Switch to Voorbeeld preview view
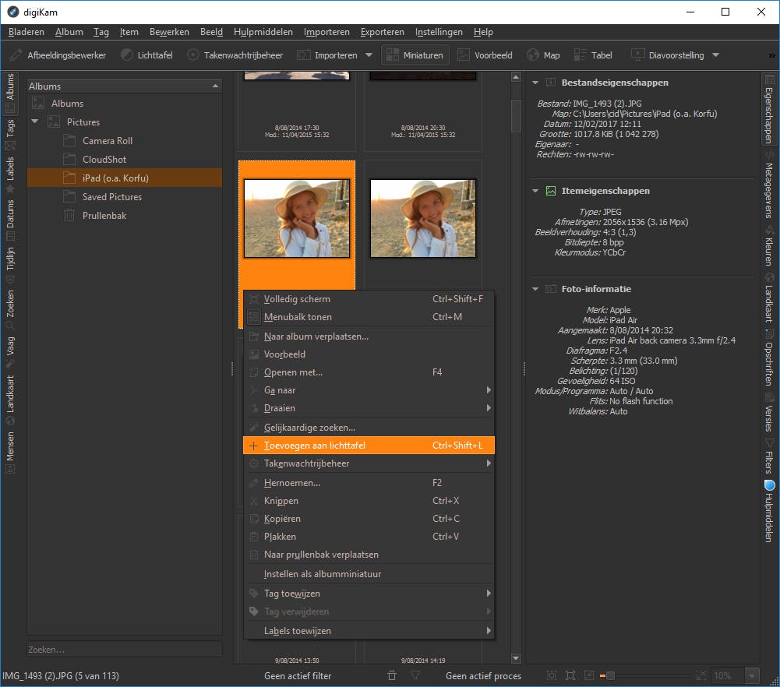 485,55
